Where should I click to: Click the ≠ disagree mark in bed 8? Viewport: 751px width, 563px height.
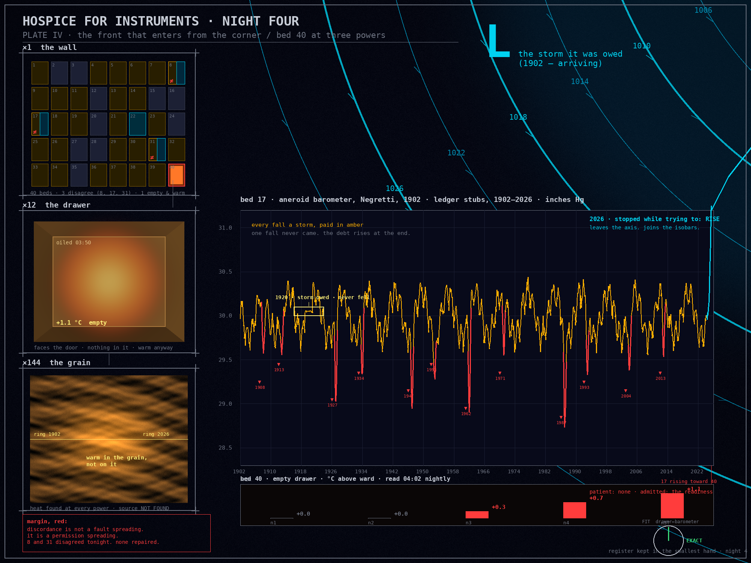pyautogui.click(x=172, y=81)
